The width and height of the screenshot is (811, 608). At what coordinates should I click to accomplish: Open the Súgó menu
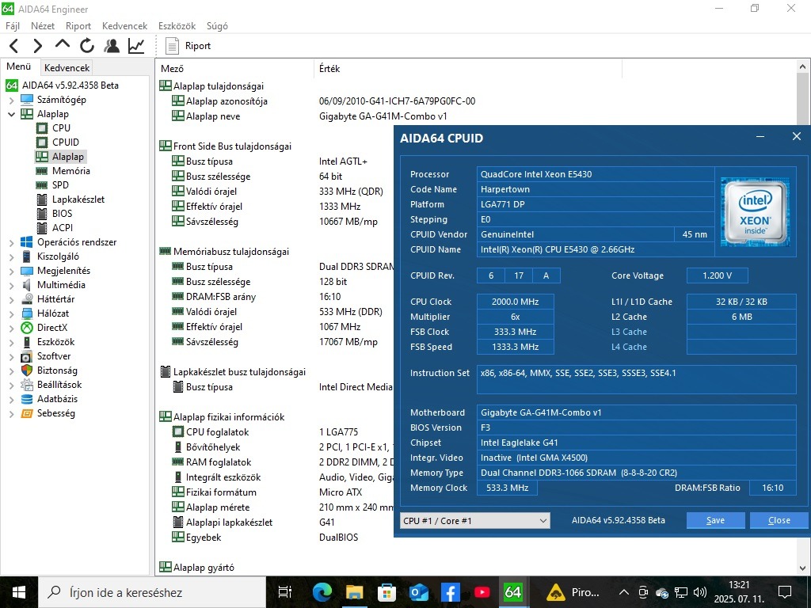point(217,26)
